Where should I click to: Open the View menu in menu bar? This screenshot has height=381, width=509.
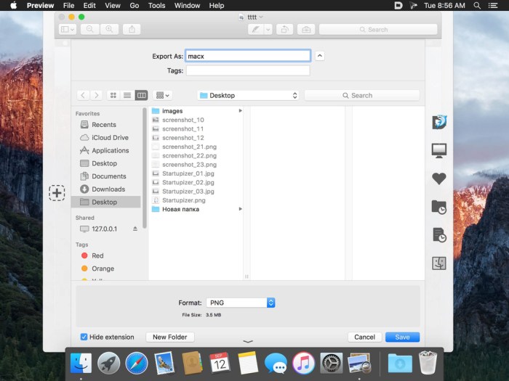point(113,5)
